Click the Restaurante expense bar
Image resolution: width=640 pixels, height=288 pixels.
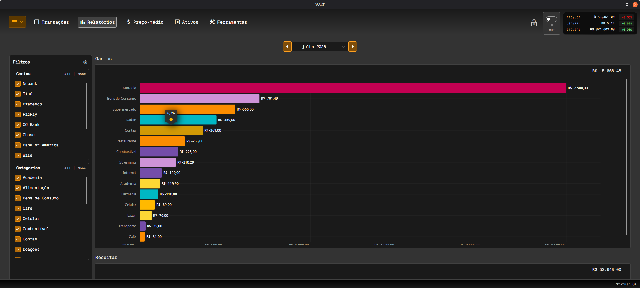pyautogui.click(x=162, y=141)
